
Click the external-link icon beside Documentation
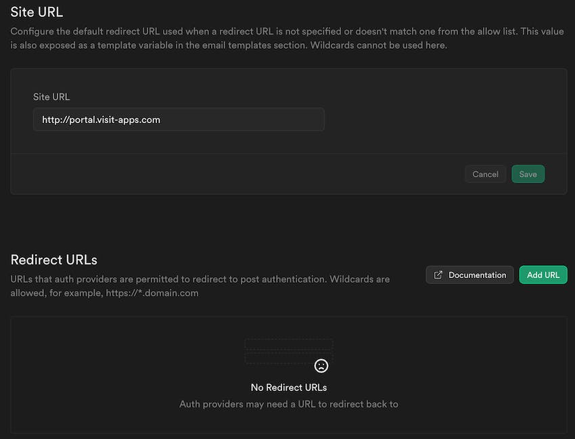click(438, 275)
